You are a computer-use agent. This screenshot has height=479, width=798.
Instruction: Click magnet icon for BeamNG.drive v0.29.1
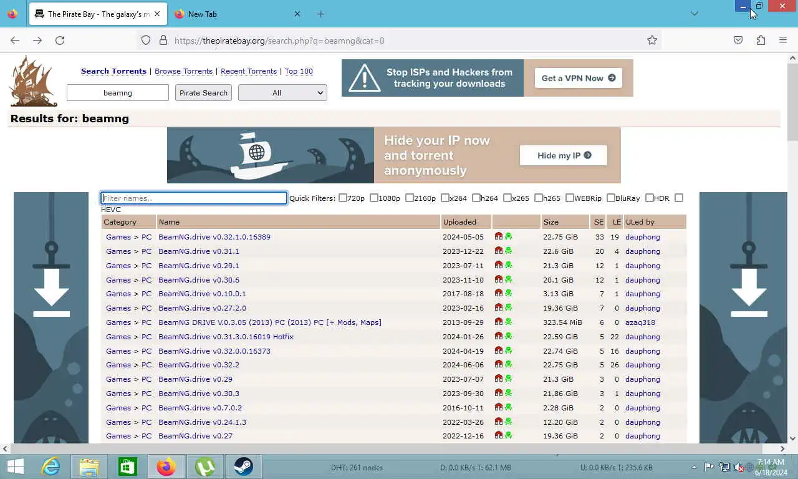498,265
